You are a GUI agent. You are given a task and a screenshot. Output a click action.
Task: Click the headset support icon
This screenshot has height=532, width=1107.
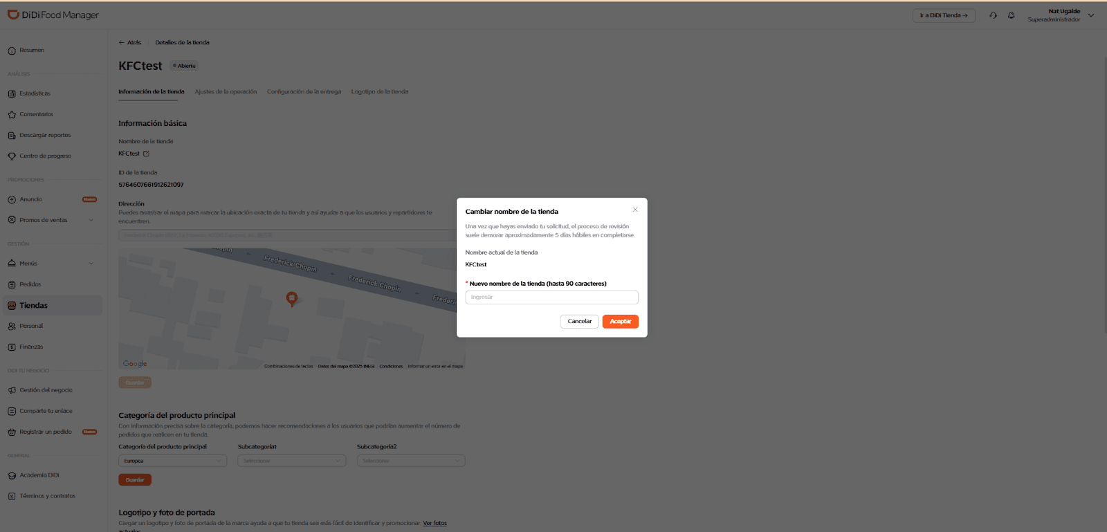click(x=993, y=15)
